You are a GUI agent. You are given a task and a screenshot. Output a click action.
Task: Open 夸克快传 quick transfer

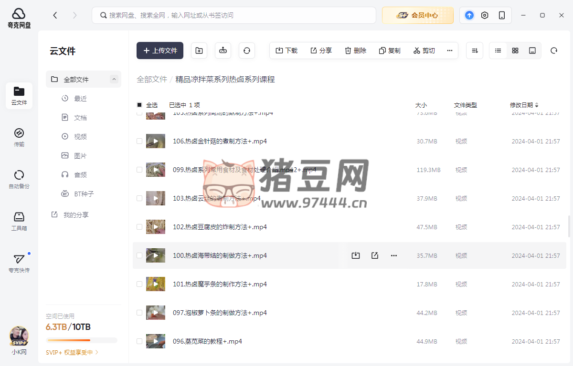click(19, 263)
